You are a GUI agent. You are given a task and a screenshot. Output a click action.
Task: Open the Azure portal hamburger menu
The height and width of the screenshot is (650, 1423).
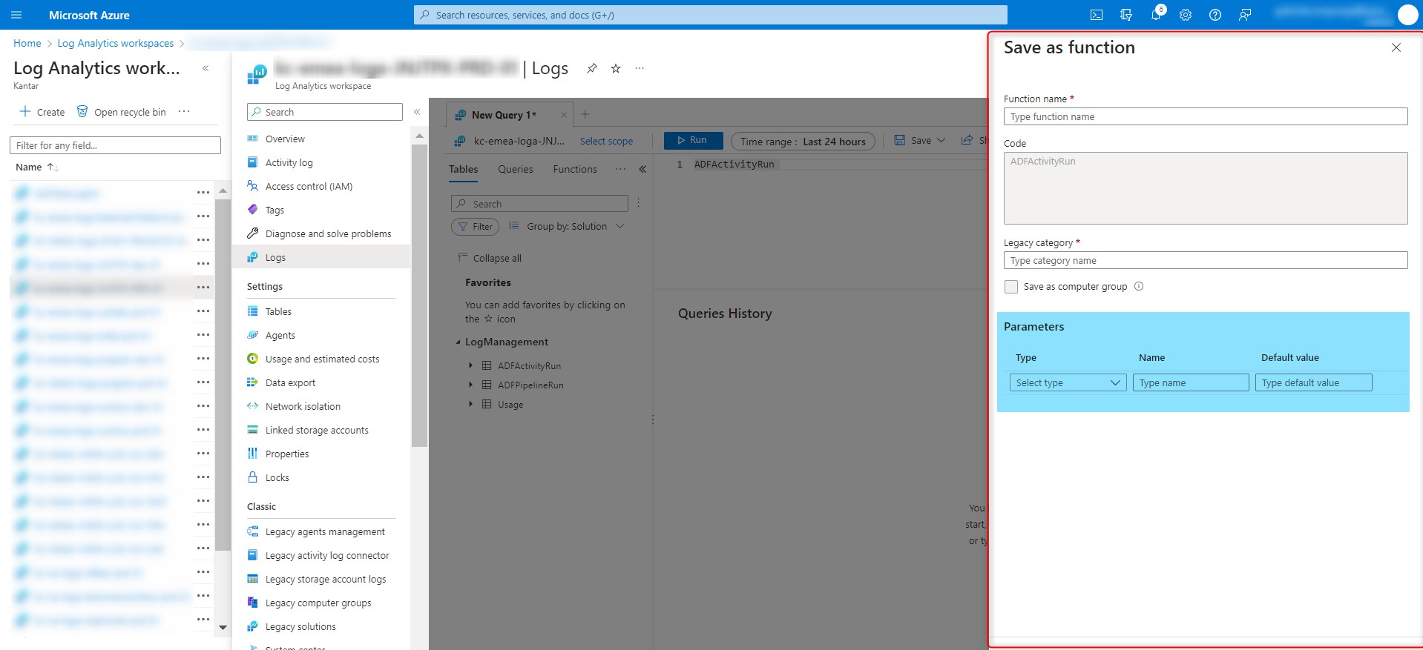[16, 15]
